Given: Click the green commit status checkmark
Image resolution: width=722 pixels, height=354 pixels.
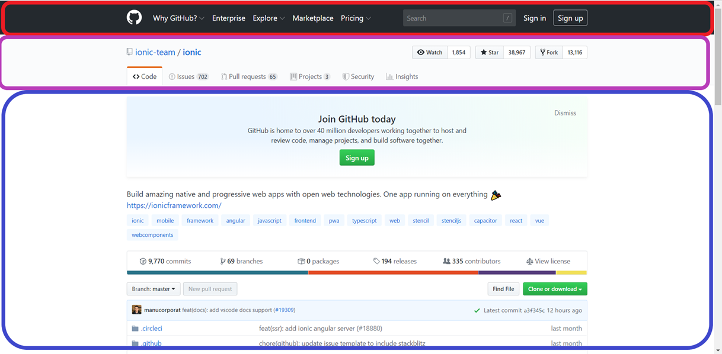Looking at the screenshot, I should point(477,310).
